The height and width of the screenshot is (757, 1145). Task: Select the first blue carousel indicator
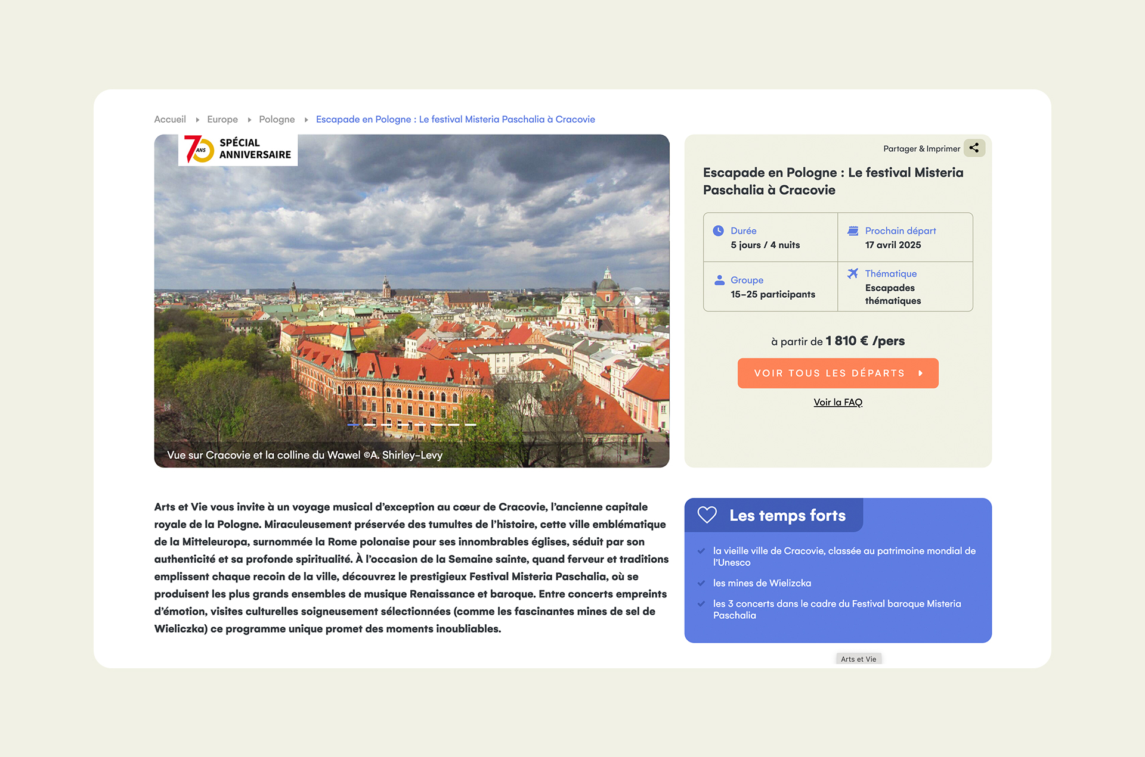click(353, 425)
